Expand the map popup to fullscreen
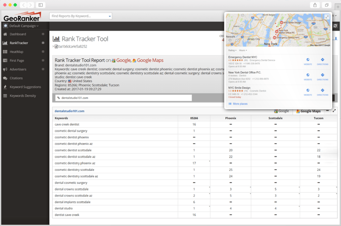Viewport: 341px width, 226px height. [327, 17]
